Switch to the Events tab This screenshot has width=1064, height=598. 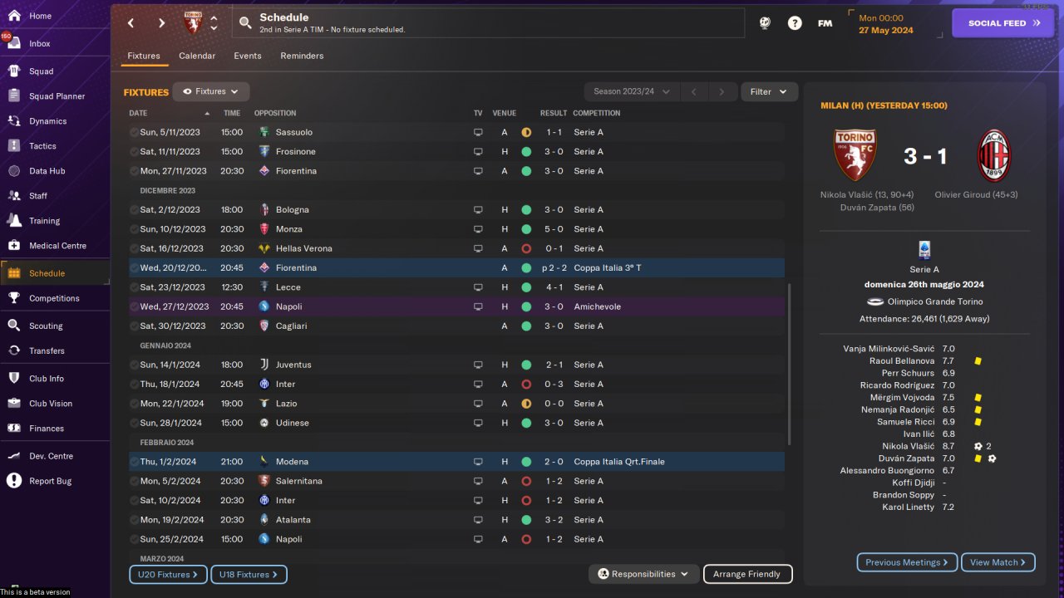[248, 56]
